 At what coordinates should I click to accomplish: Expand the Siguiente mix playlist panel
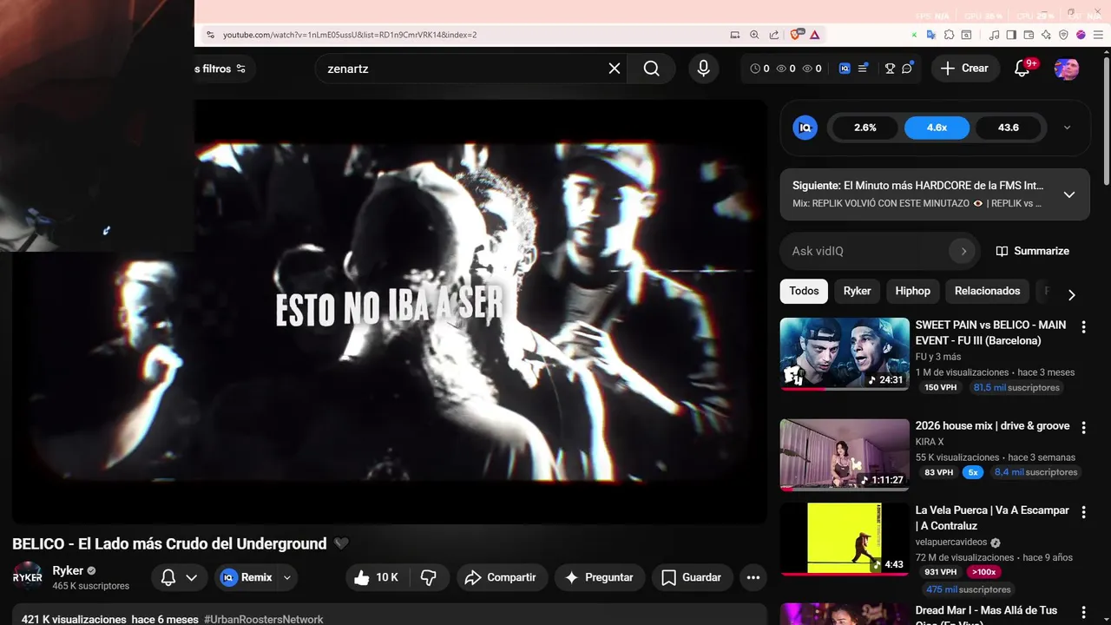[1069, 194]
